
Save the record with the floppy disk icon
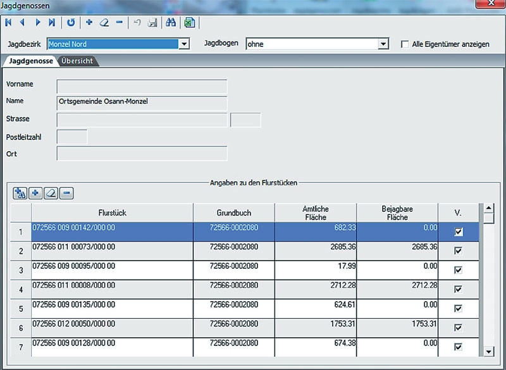tap(152, 23)
